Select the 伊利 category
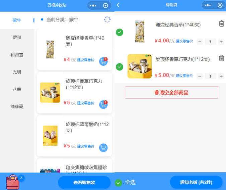The image size is (226, 190). (x=17, y=37)
